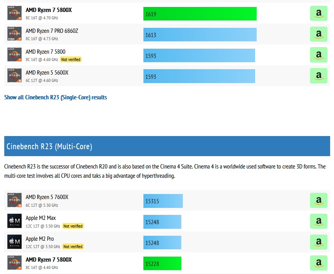The image size is (334, 274).
Task: Open Show all Cinebench R23 Single-Core results
Action: pos(56,97)
